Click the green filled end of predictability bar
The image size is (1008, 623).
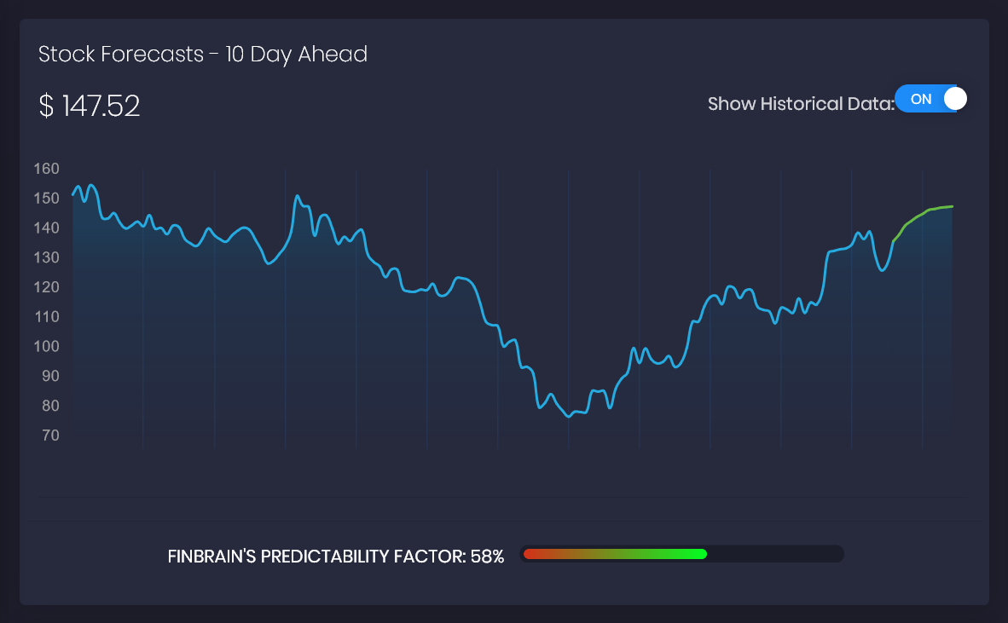[702, 554]
